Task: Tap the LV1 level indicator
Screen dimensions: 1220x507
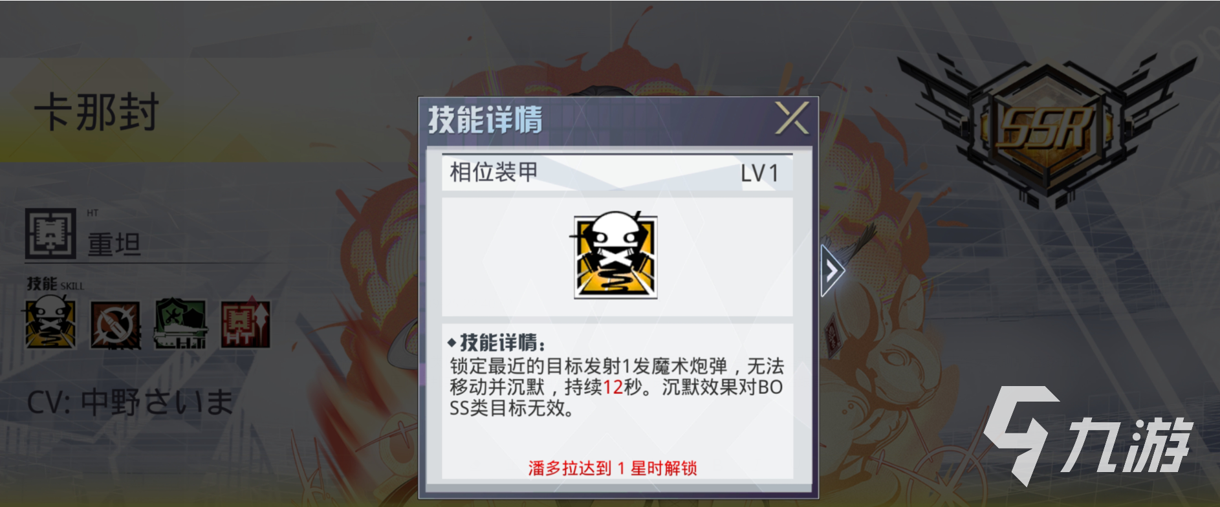Action: [x=759, y=173]
